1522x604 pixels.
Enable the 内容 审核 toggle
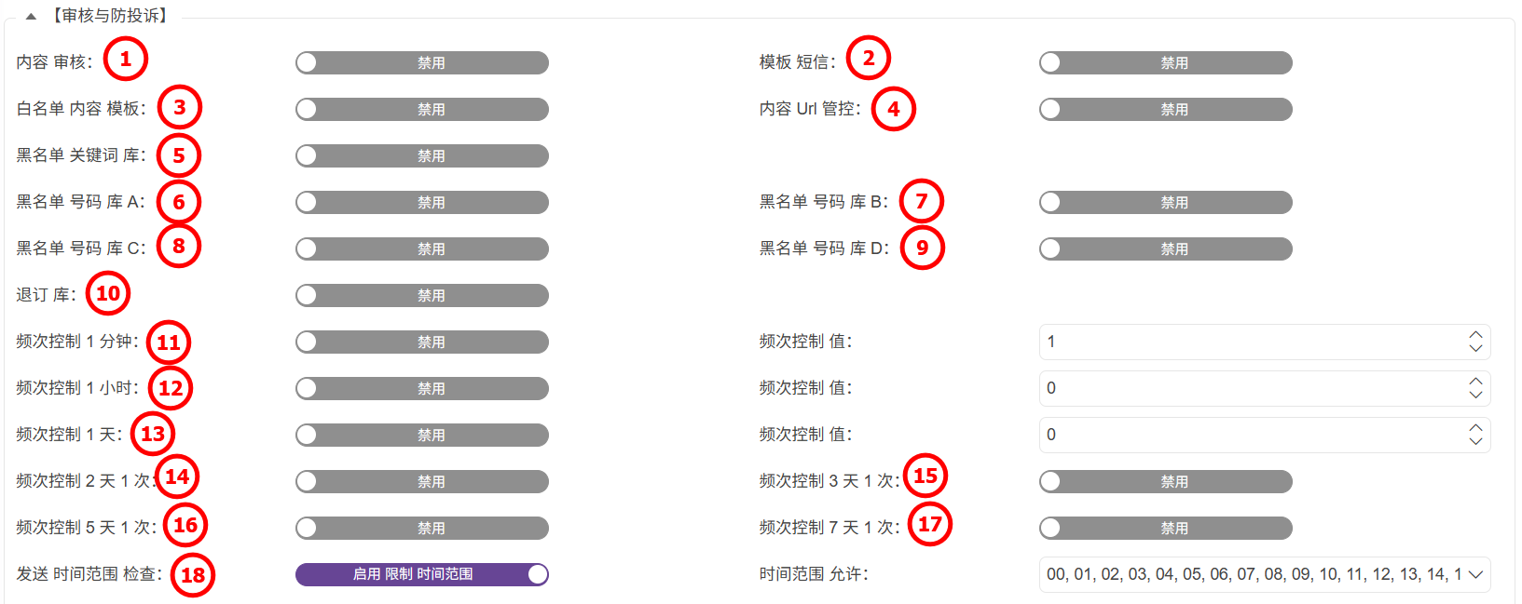(421, 62)
